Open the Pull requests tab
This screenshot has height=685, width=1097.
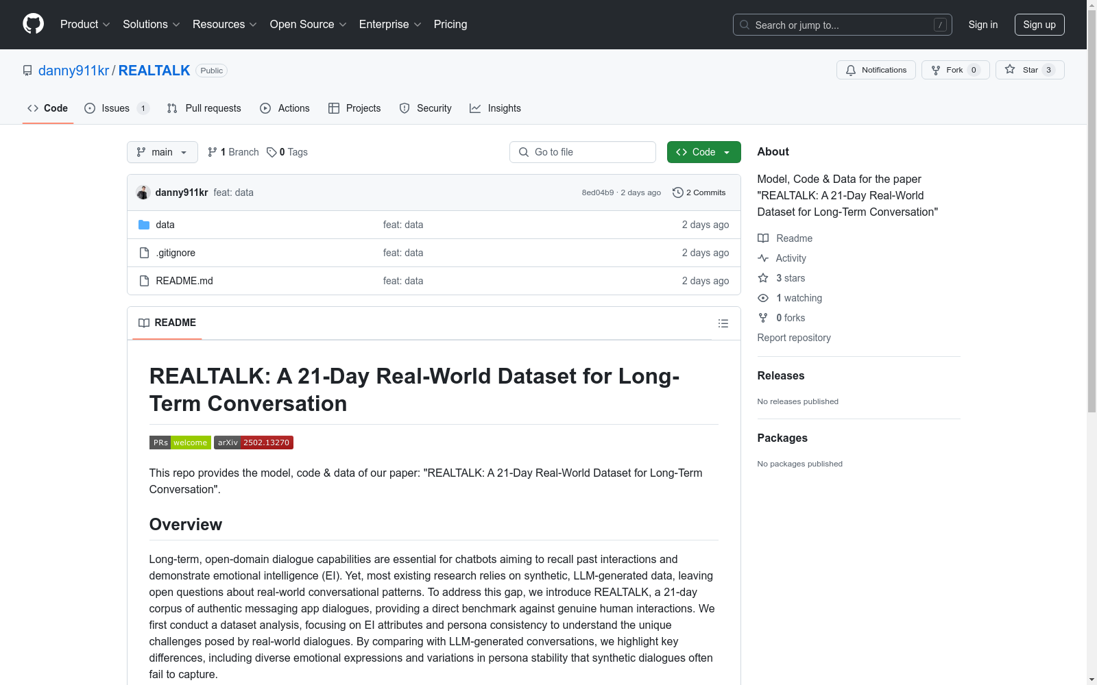(x=204, y=108)
